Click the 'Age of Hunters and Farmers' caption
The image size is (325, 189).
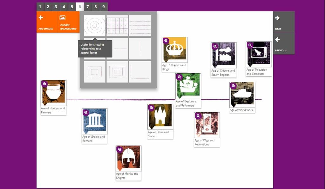click(53, 110)
